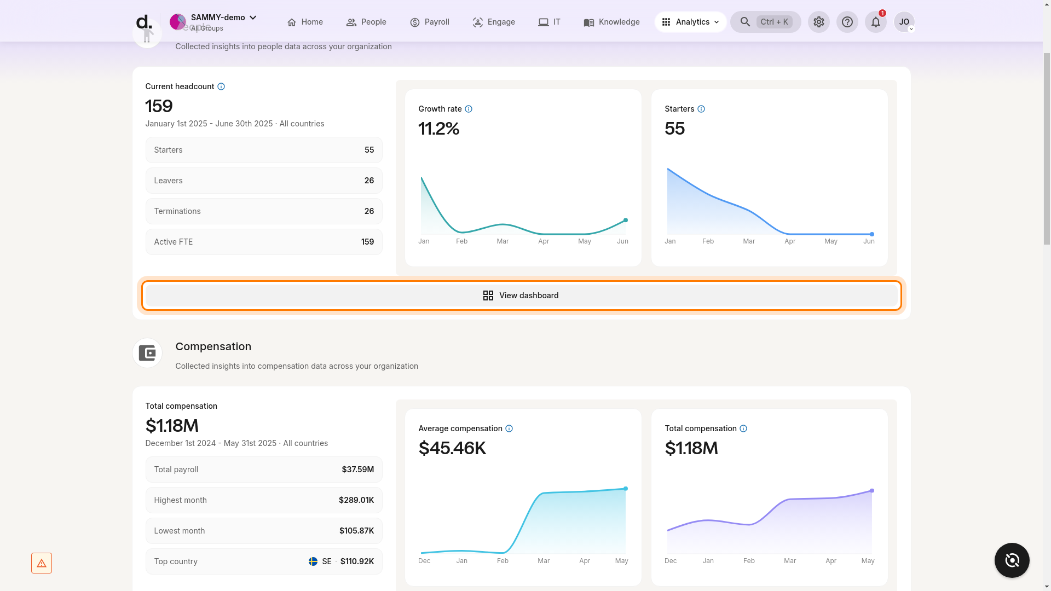Open the Payroll section

click(430, 22)
